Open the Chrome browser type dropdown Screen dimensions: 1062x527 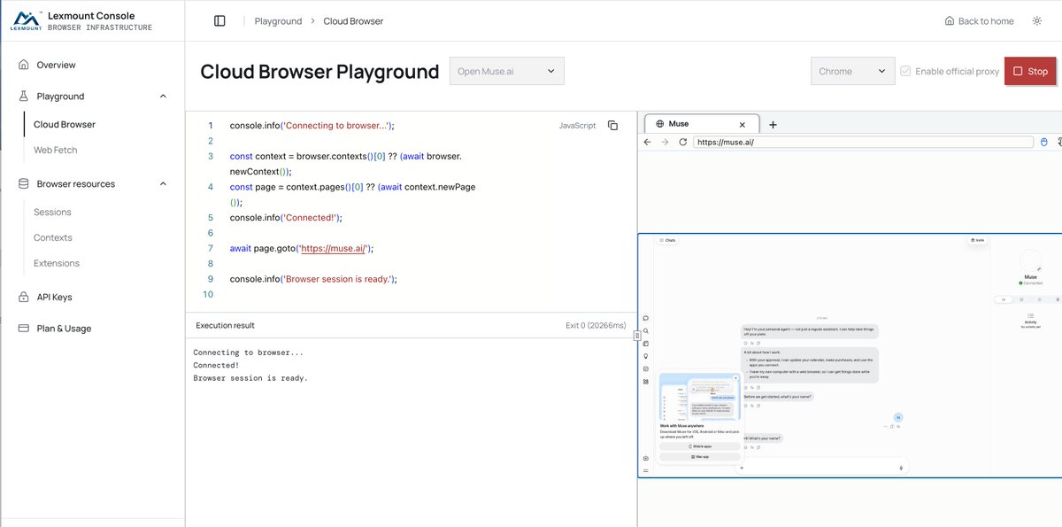[x=853, y=71]
